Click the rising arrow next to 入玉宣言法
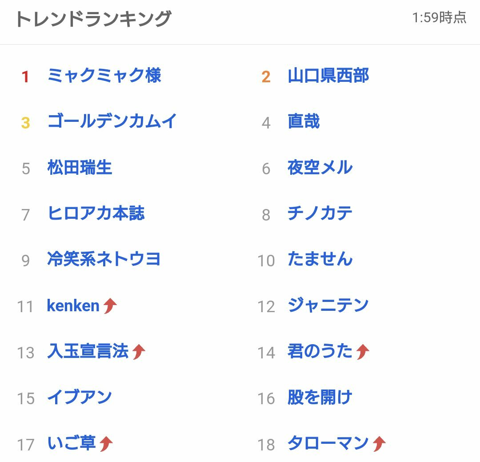Screen dimensions: 480x462 (138, 352)
